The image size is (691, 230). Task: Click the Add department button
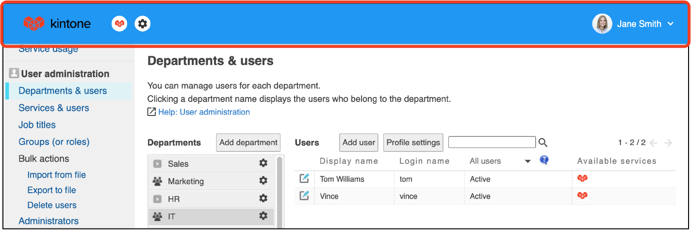[248, 143]
